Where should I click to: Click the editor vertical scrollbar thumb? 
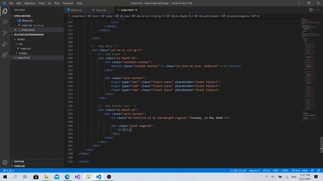321,144
